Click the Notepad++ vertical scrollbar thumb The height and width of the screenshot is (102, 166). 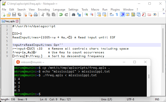163,50
